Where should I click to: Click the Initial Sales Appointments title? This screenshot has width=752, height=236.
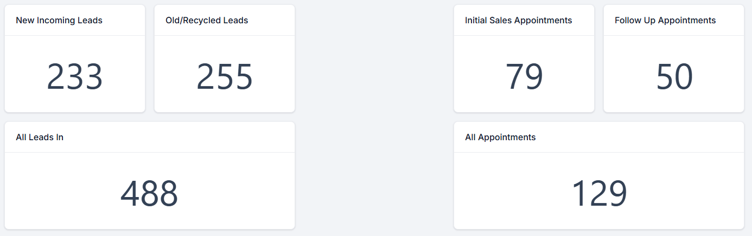(518, 21)
